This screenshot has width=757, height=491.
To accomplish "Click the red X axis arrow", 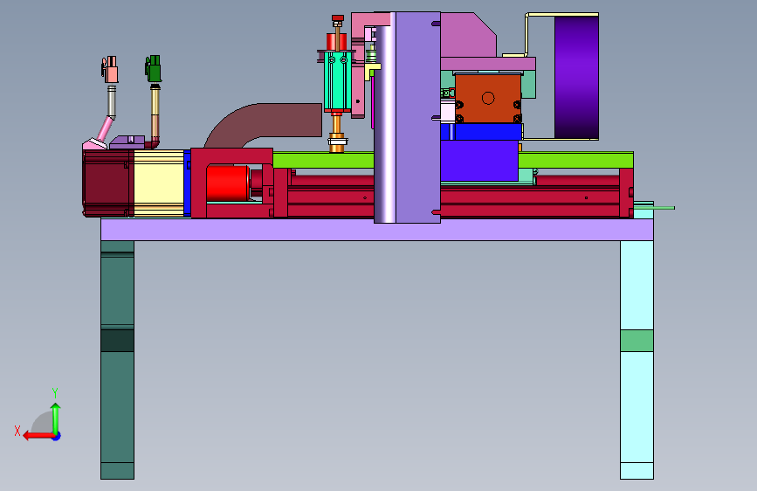I will pos(38,436).
